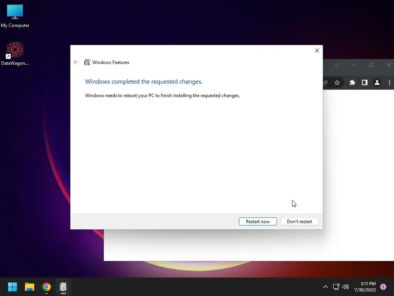Toggle Chrome's side panel icon
This screenshot has height=296, width=394.
(x=365, y=82)
